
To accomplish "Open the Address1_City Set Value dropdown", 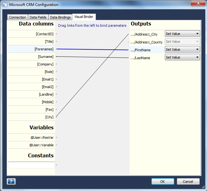I will pyautogui.click(x=182, y=34).
